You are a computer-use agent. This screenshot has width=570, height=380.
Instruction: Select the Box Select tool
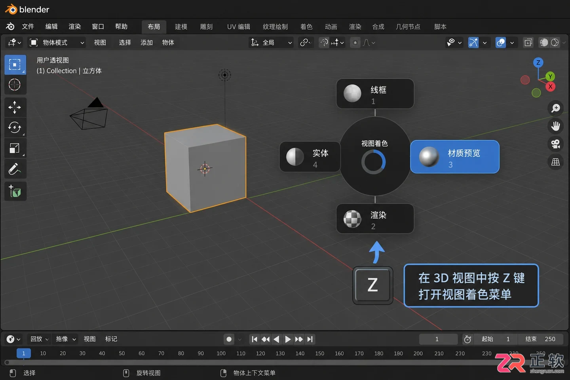[x=15, y=65]
